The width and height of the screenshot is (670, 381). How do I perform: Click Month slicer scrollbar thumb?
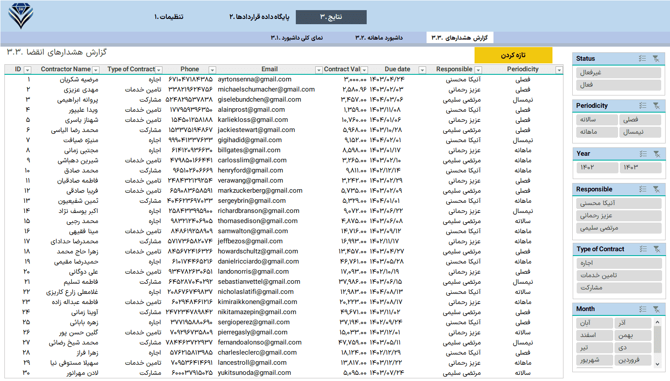(657, 339)
